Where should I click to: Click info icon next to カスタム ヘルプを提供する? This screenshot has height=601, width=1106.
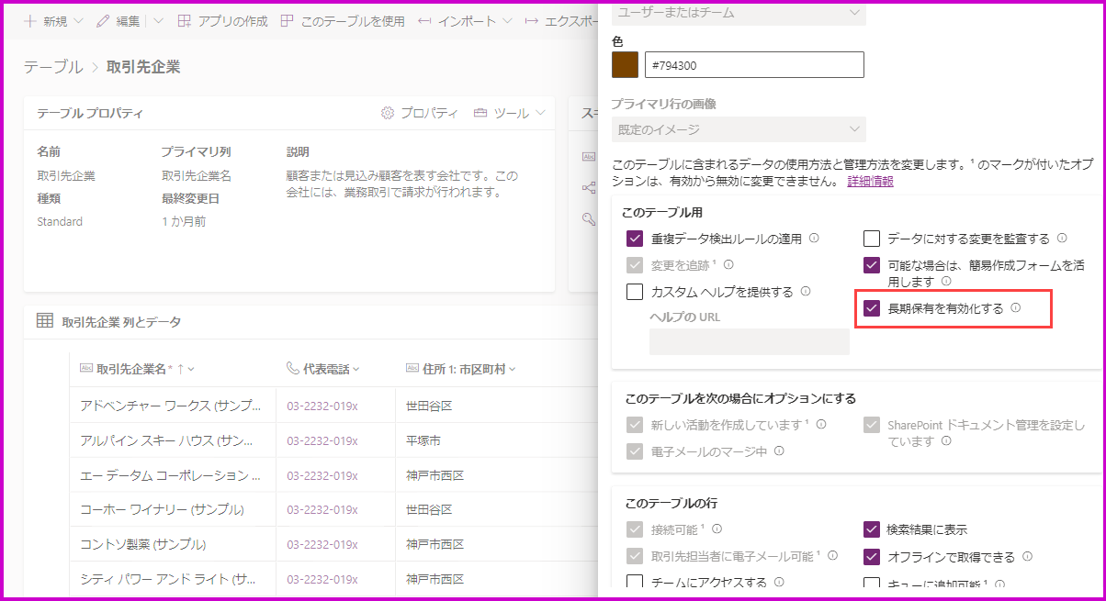(x=806, y=292)
